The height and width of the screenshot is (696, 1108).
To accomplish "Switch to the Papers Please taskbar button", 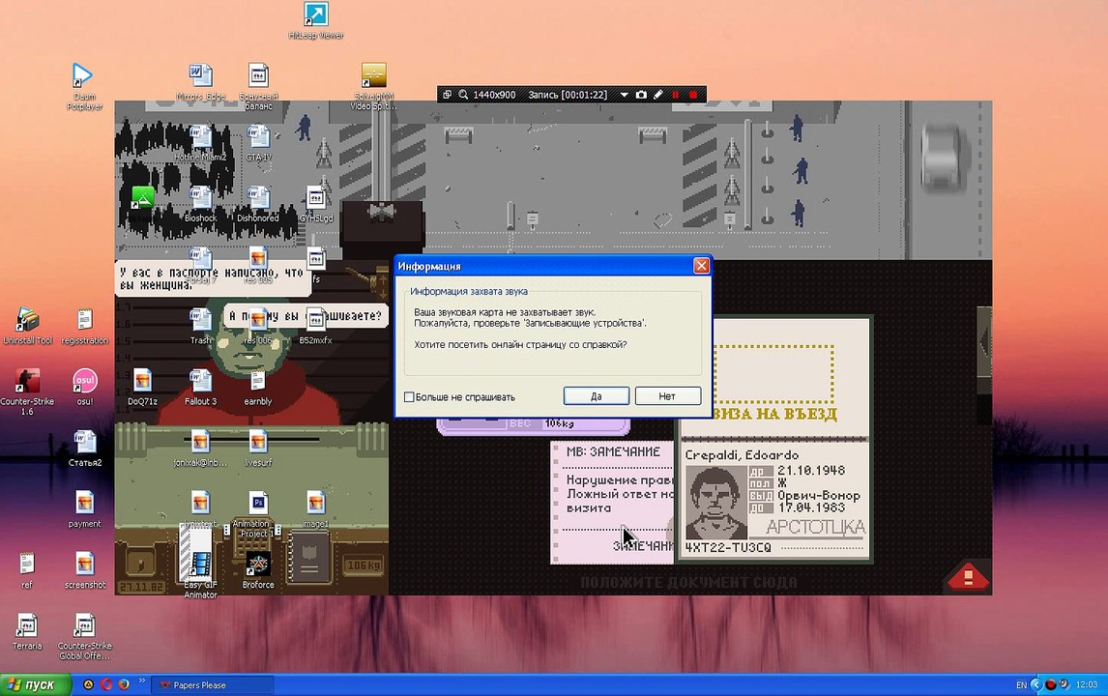I will pyautogui.click(x=212, y=684).
